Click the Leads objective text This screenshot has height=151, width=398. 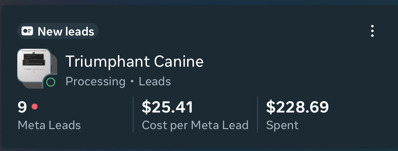point(155,81)
